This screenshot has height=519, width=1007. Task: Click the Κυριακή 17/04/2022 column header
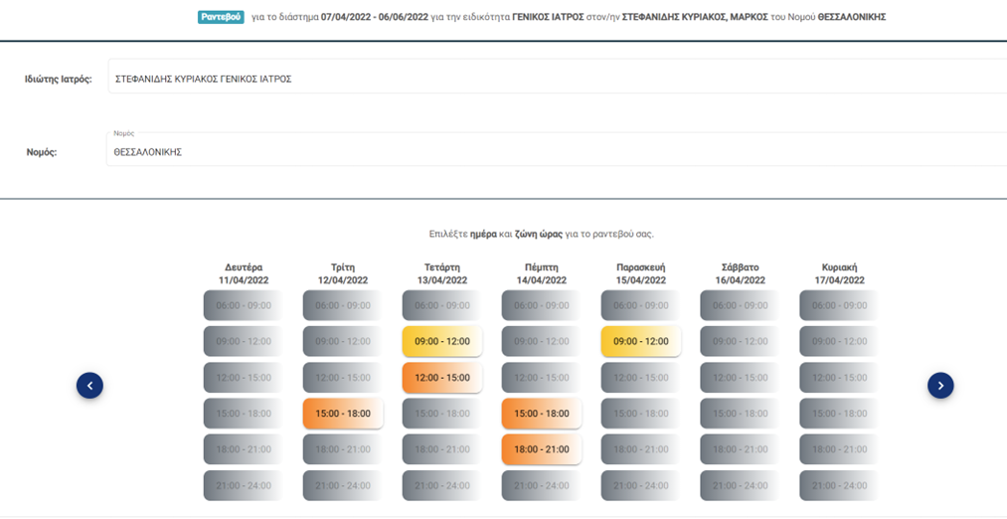point(839,273)
